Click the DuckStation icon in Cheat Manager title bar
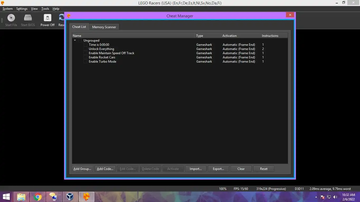 [69, 16]
